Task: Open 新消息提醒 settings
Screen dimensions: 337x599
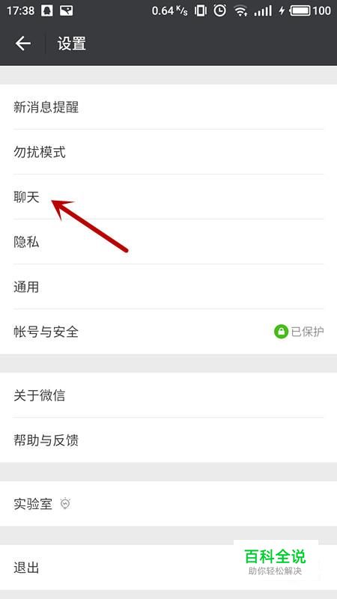Action: 168,107
